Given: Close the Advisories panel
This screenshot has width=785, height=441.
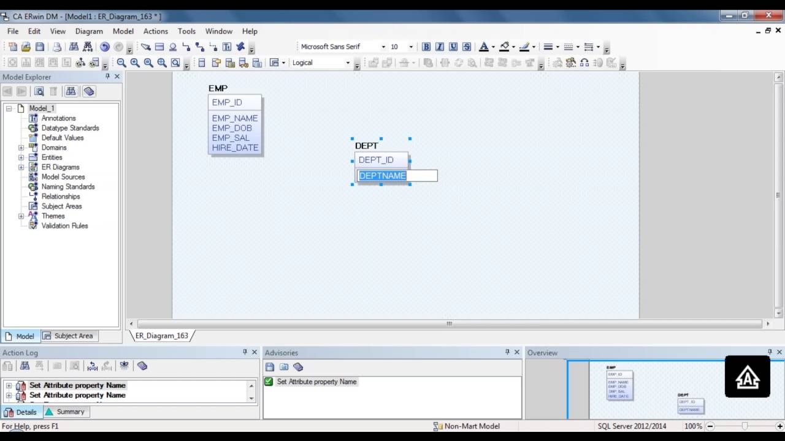Looking at the screenshot, I should tap(516, 352).
